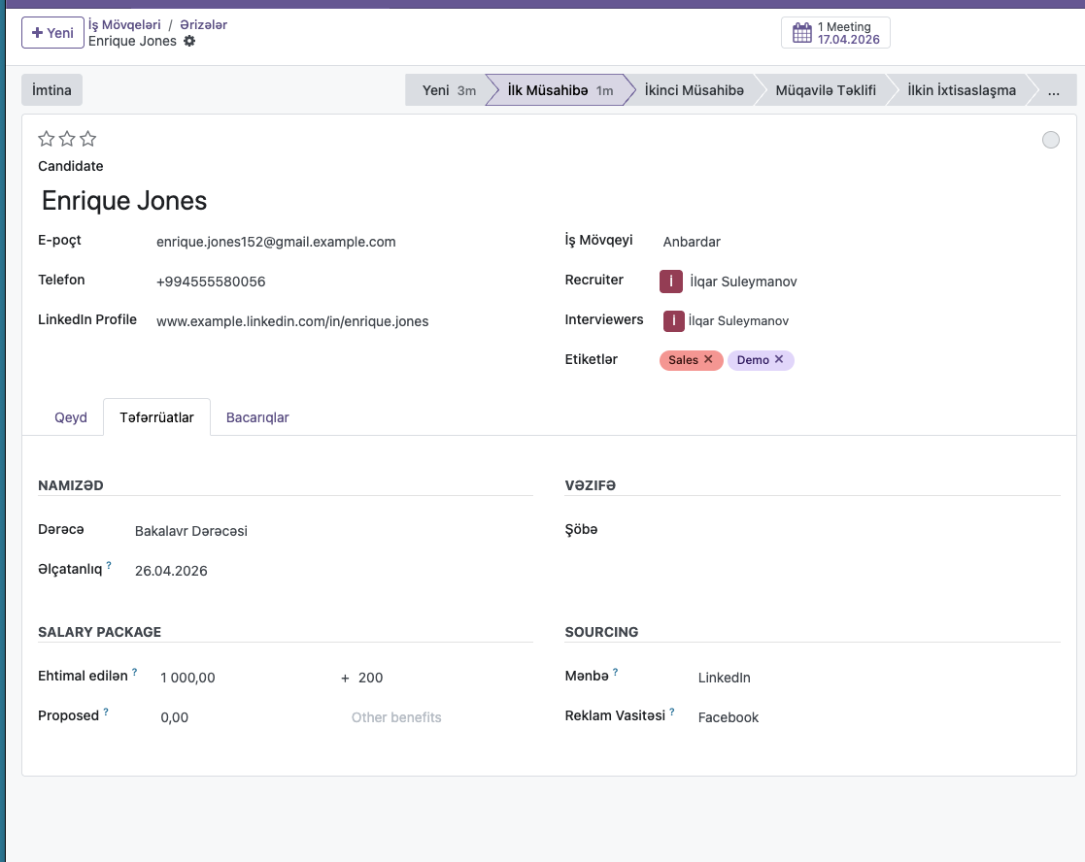The height and width of the screenshot is (862, 1085).
Task: Move applicant to İkinci Müsahibə stage
Action: click(694, 90)
